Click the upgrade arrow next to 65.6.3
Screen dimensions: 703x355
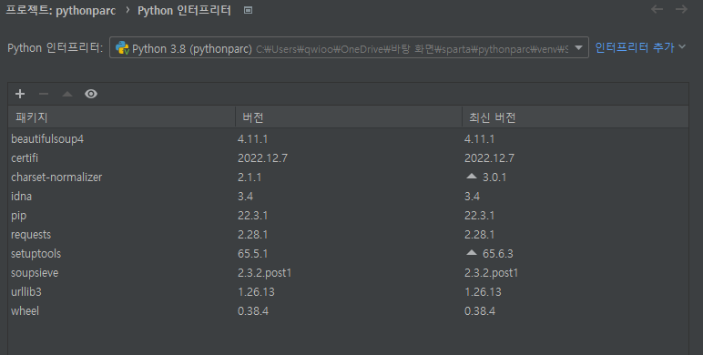point(471,253)
